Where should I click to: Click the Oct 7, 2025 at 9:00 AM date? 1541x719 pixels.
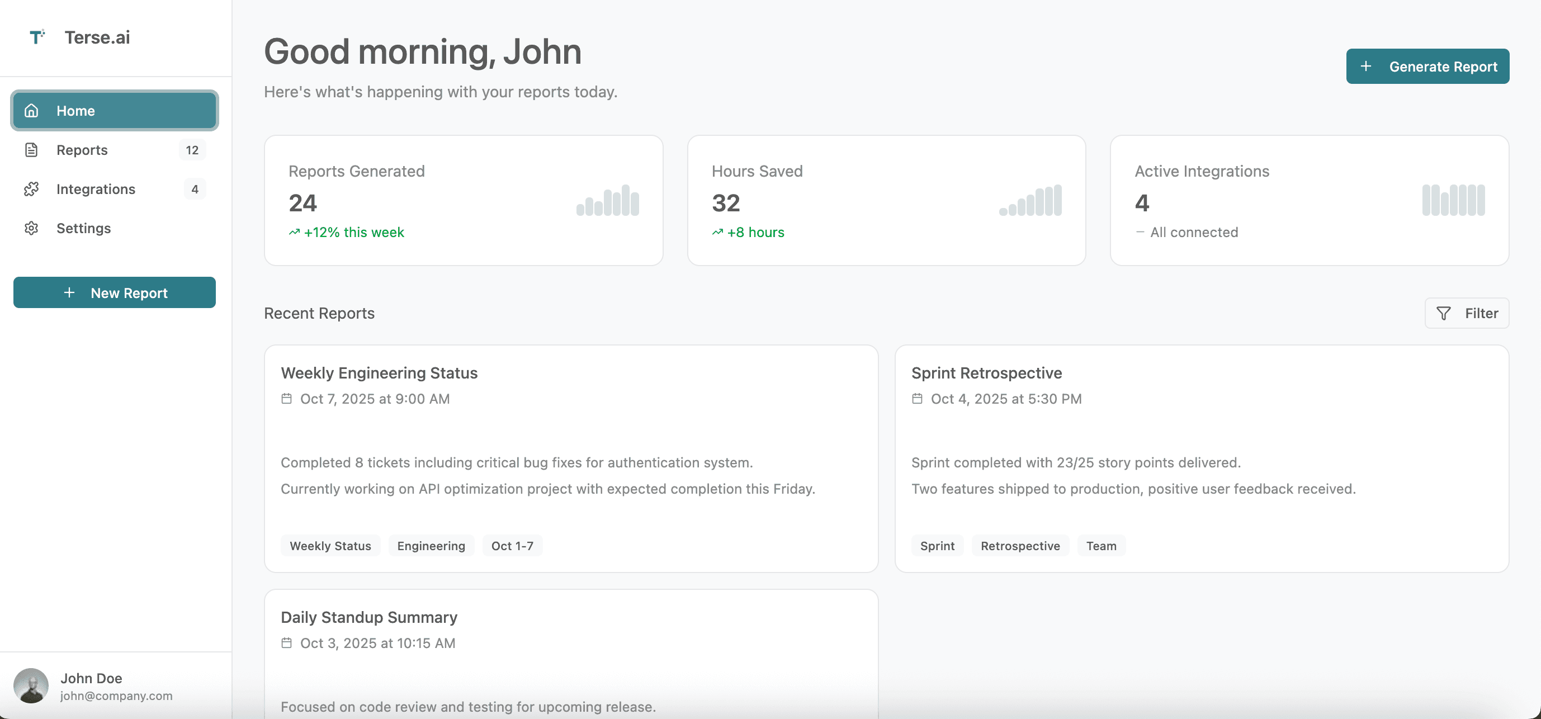click(x=375, y=399)
